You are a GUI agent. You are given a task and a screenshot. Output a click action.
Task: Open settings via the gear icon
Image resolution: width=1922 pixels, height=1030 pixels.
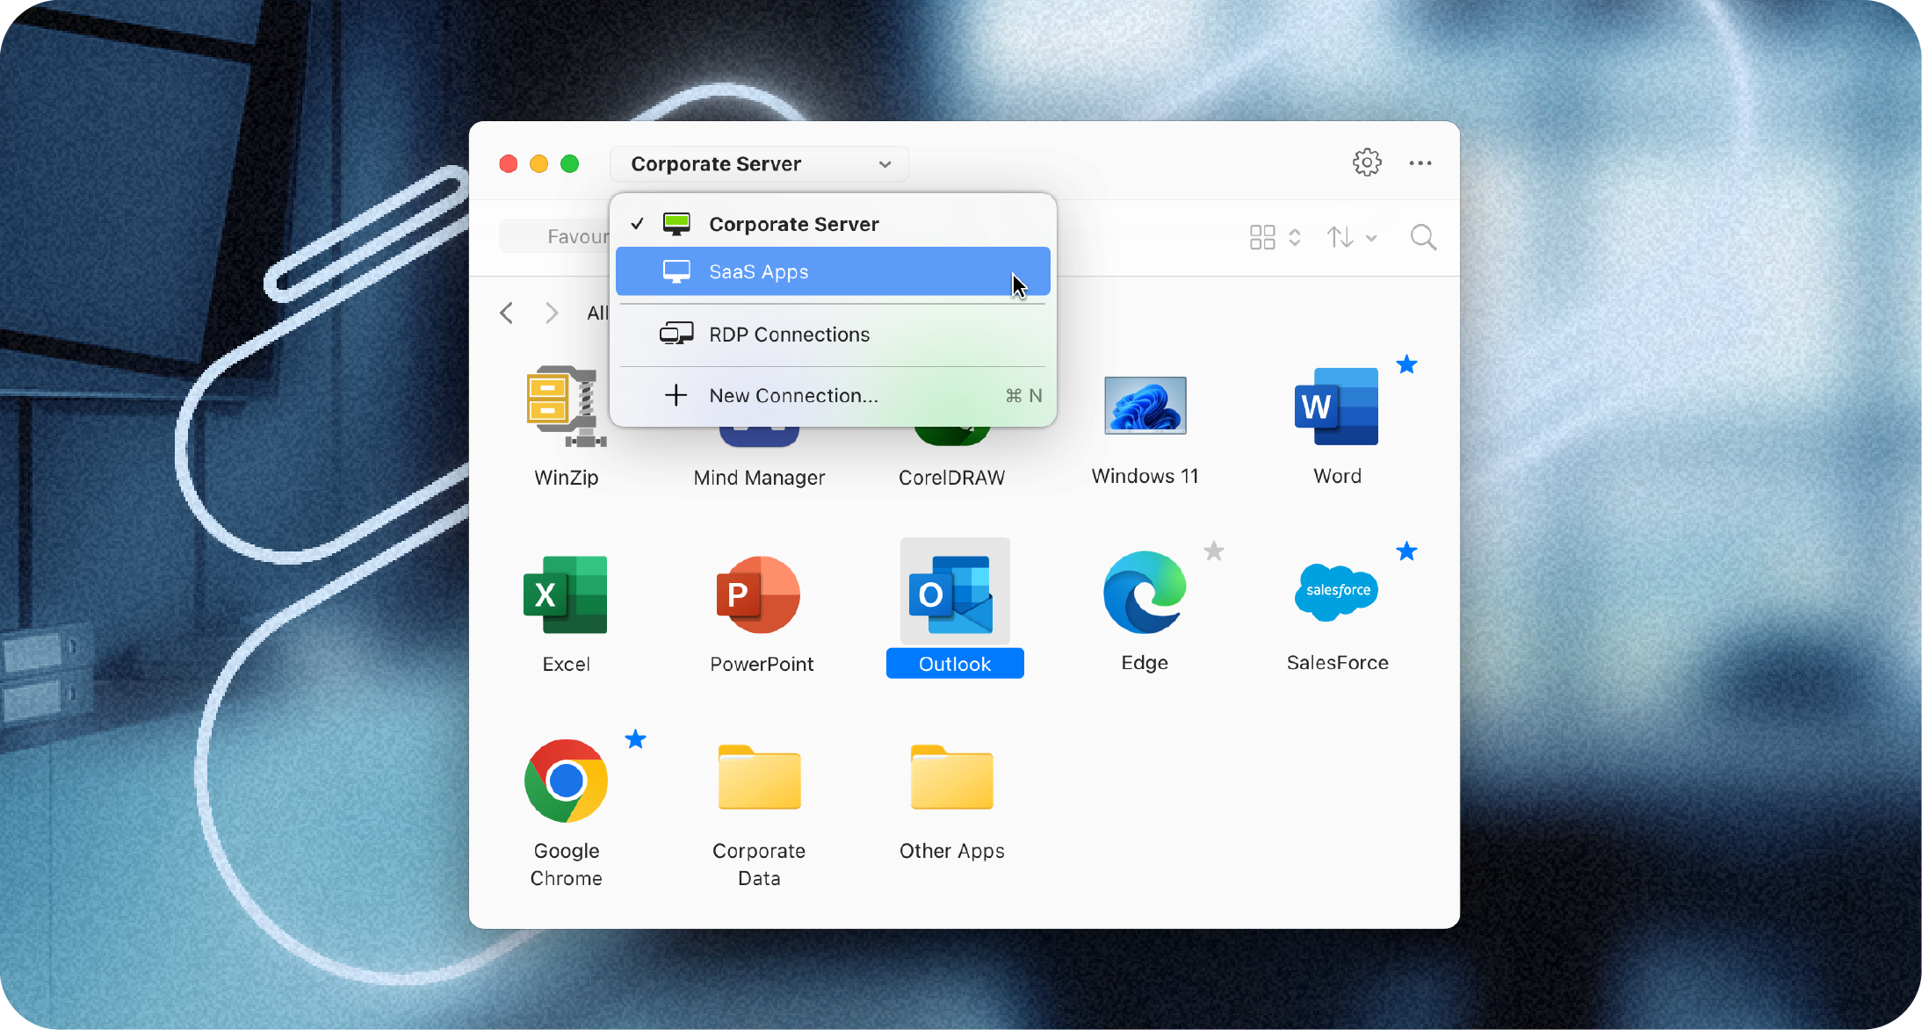1367,162
